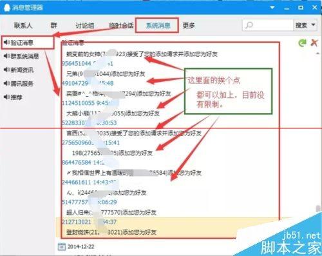Click the magnifier search icon
Viewport: 322px width, 256px height.
pyautogui.click(x=249, y=25)
